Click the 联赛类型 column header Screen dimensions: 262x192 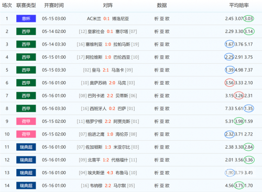tap(26, 5)
